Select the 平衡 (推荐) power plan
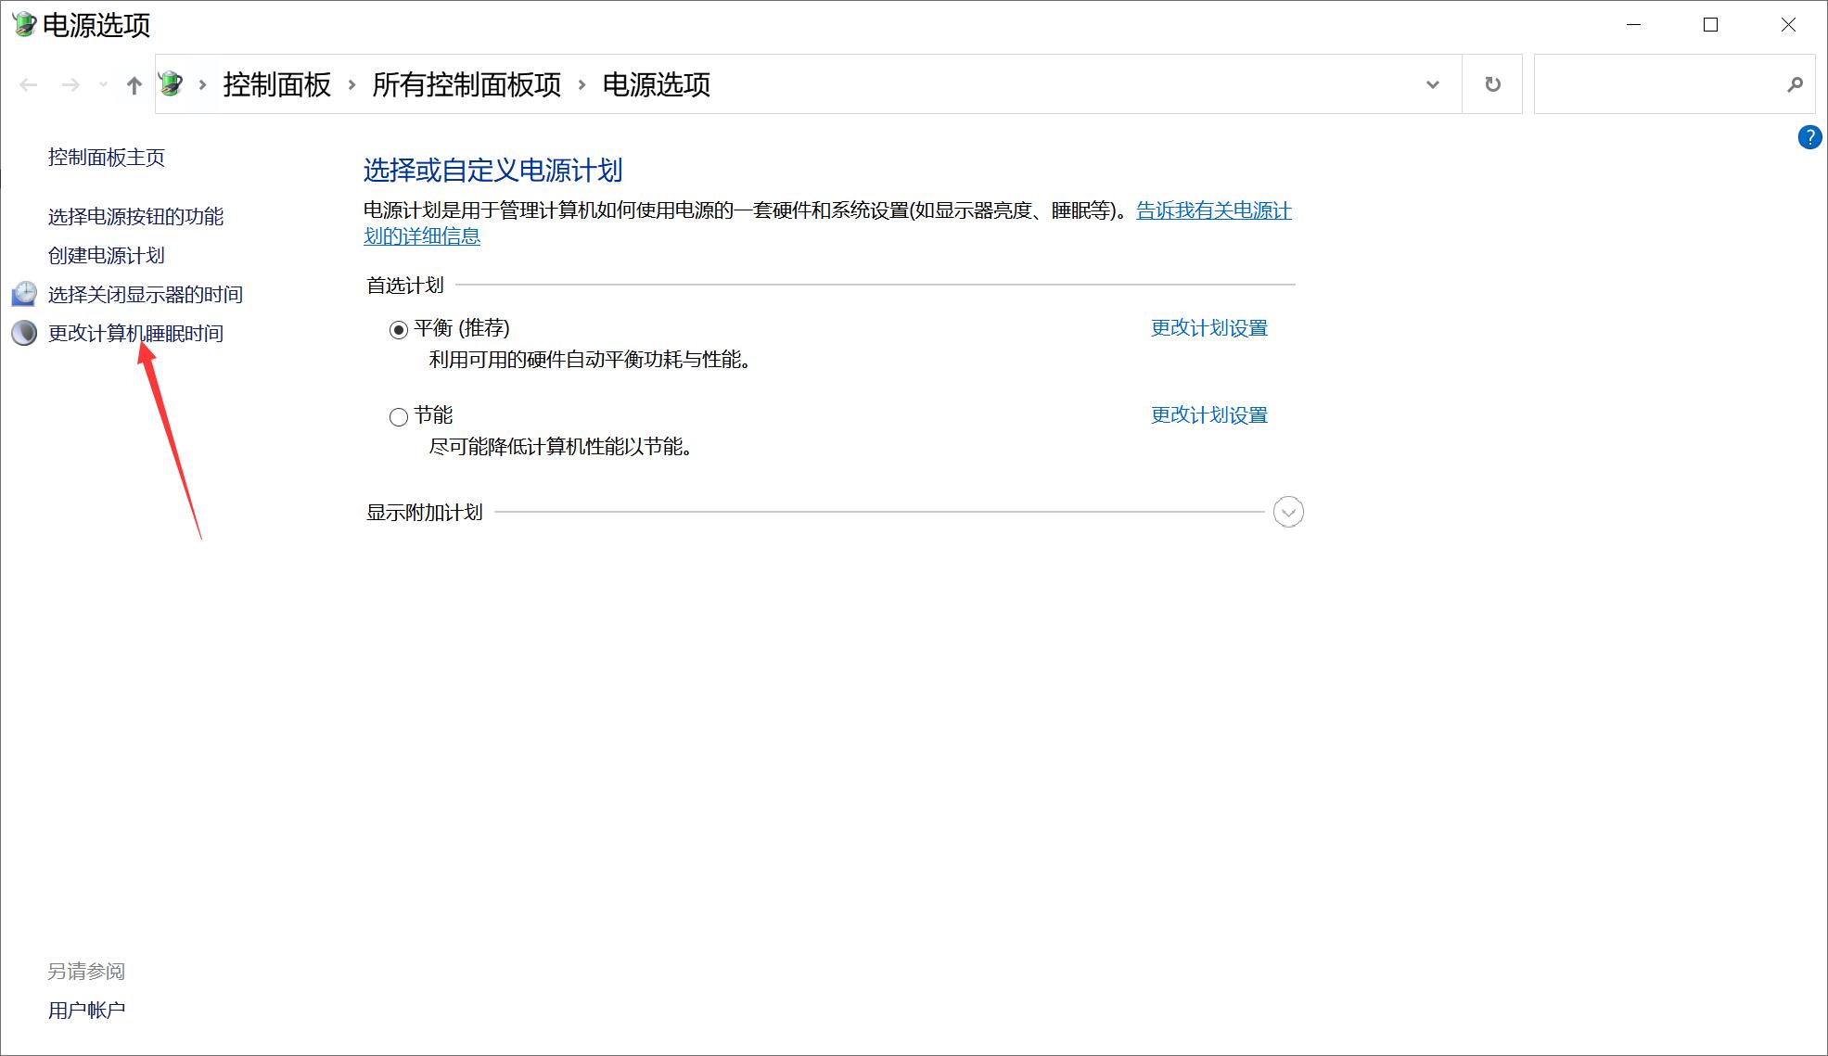Image resolution: width=1828 pixels, height=1056 pixels. click(x=399, y=329)
